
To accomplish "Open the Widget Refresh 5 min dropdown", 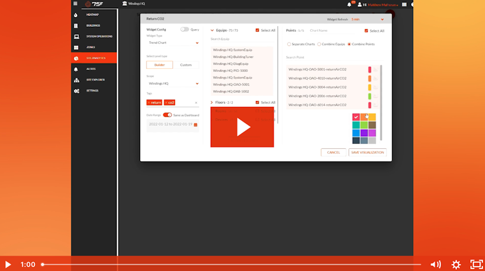I will (x=367, y=20).
